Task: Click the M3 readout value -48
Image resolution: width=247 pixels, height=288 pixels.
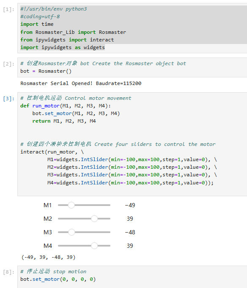Action: (130, 232)
